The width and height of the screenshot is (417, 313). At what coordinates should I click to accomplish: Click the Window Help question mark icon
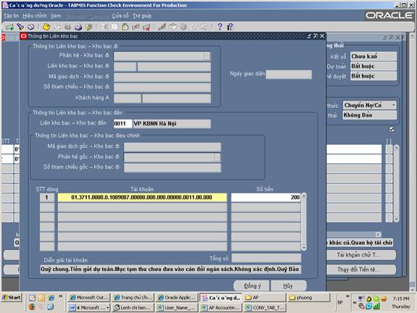tap(220, 27)
